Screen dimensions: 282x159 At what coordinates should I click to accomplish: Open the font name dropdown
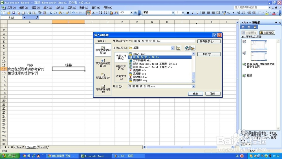(x=173, y=13)
